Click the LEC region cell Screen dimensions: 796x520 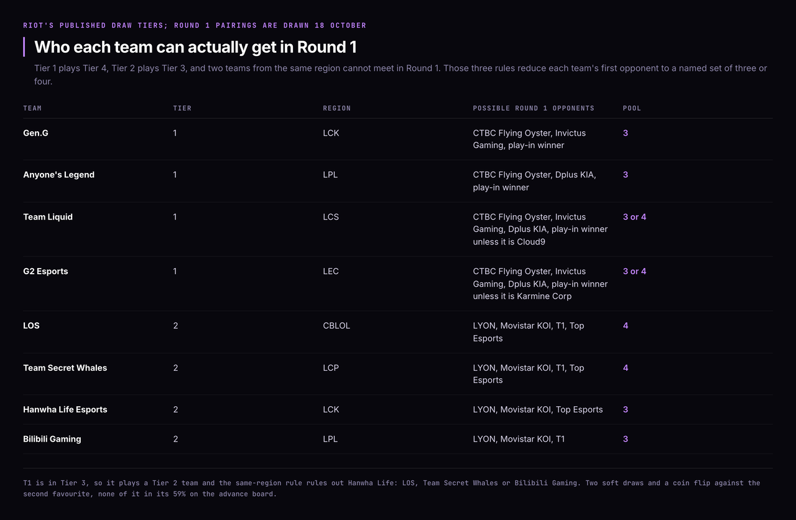(x=331, y=271)
